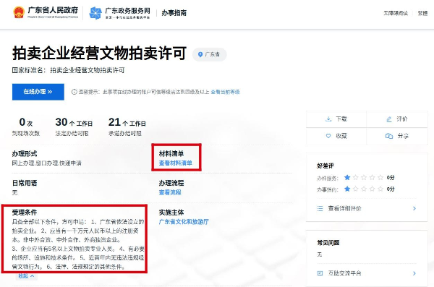This screenshot has width=434, height=287.
Task: Click the chat icon beside 互助交流平台
Action: coord(320,273)
